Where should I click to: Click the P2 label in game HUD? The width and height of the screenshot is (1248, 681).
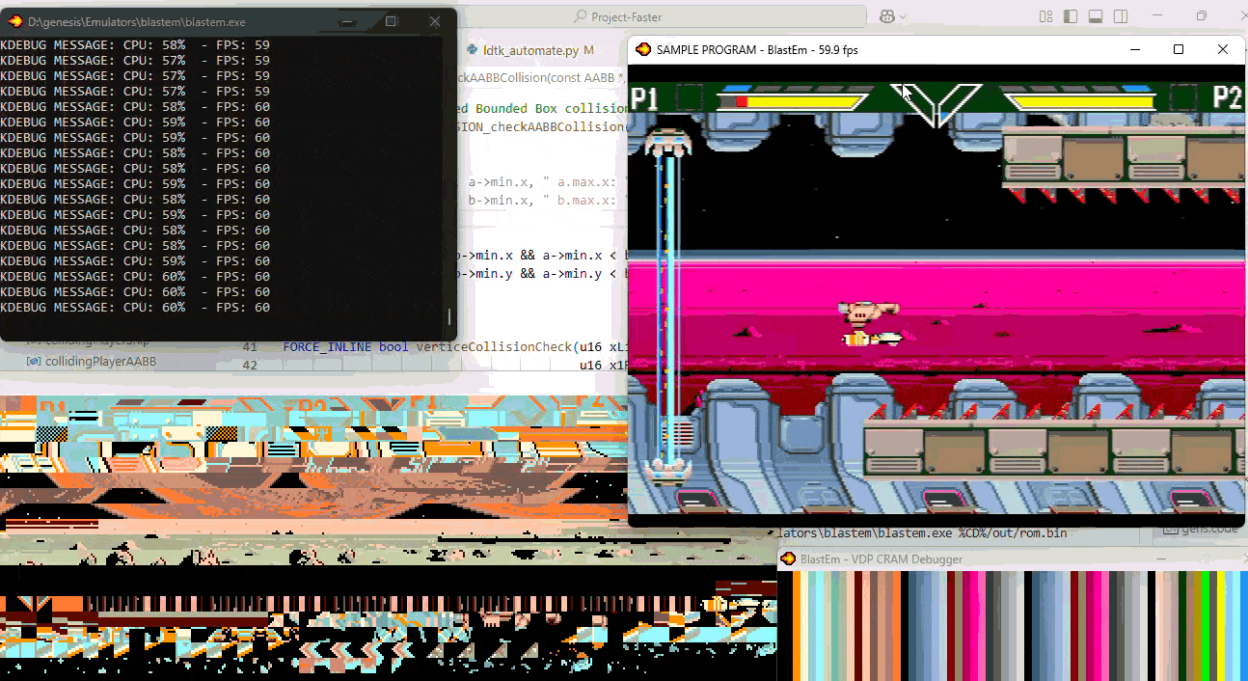pyautogui.click(x=1226, y=97)
